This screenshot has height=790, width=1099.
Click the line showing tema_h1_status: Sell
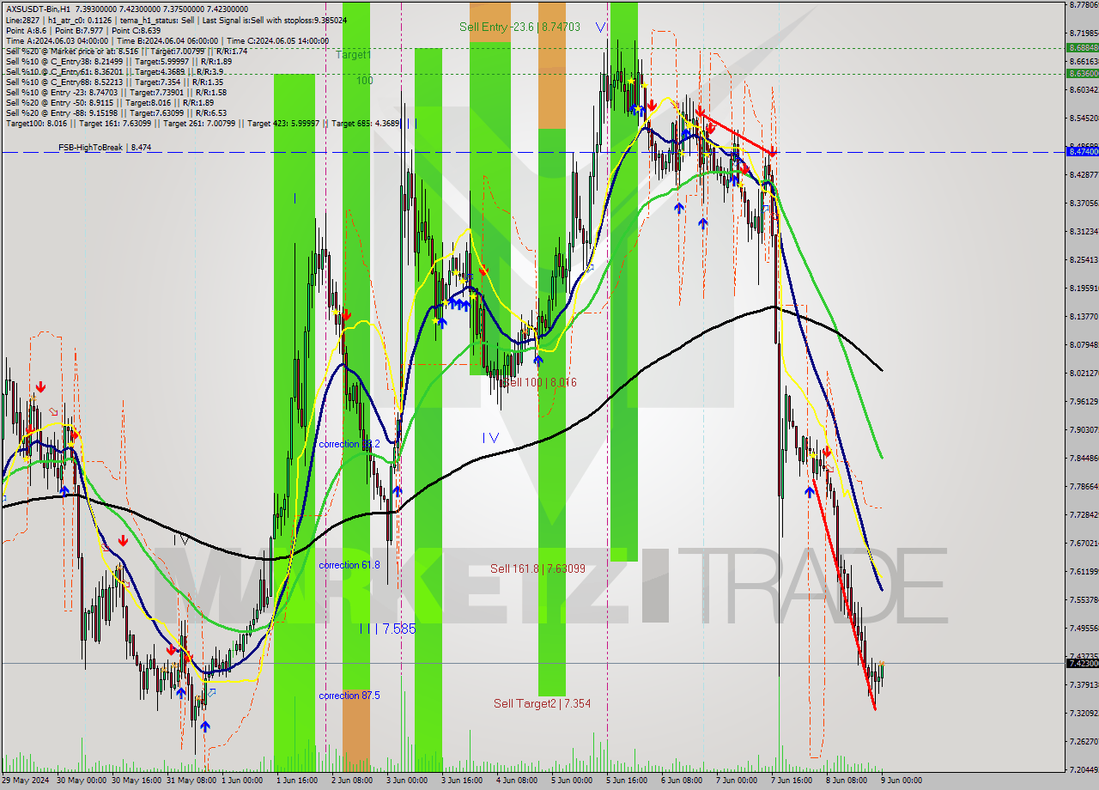coord(176,20)
